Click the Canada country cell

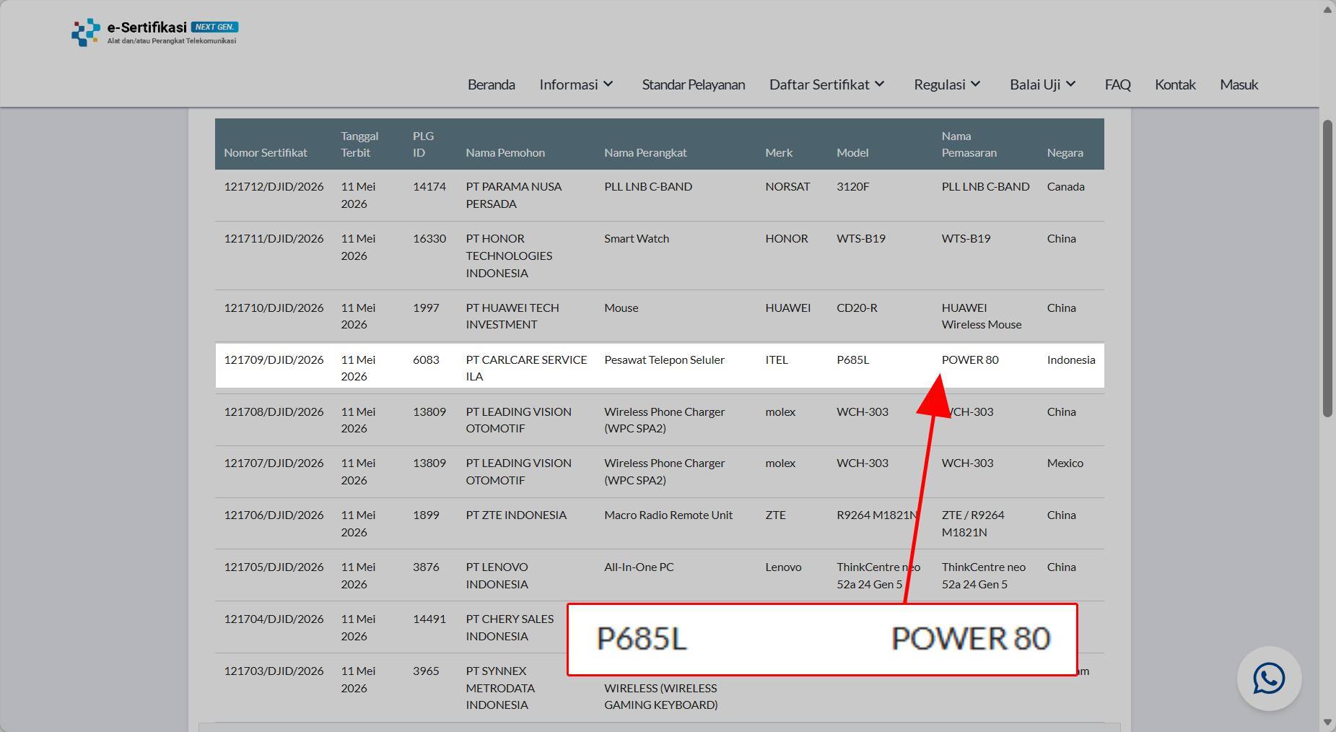1065,186
